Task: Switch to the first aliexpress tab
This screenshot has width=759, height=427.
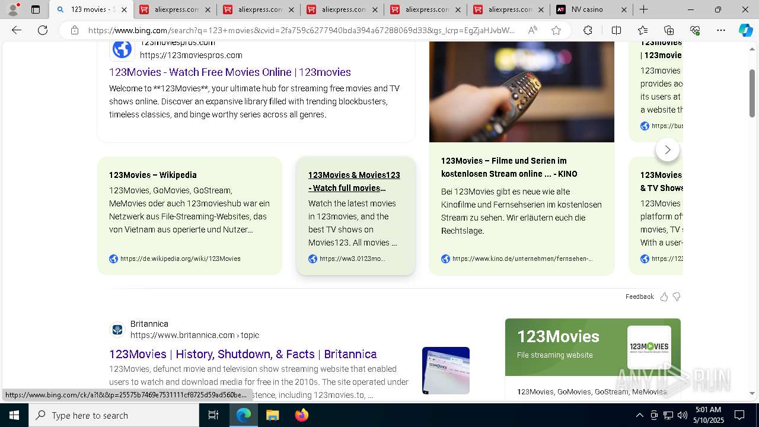Action: point(175,9)
